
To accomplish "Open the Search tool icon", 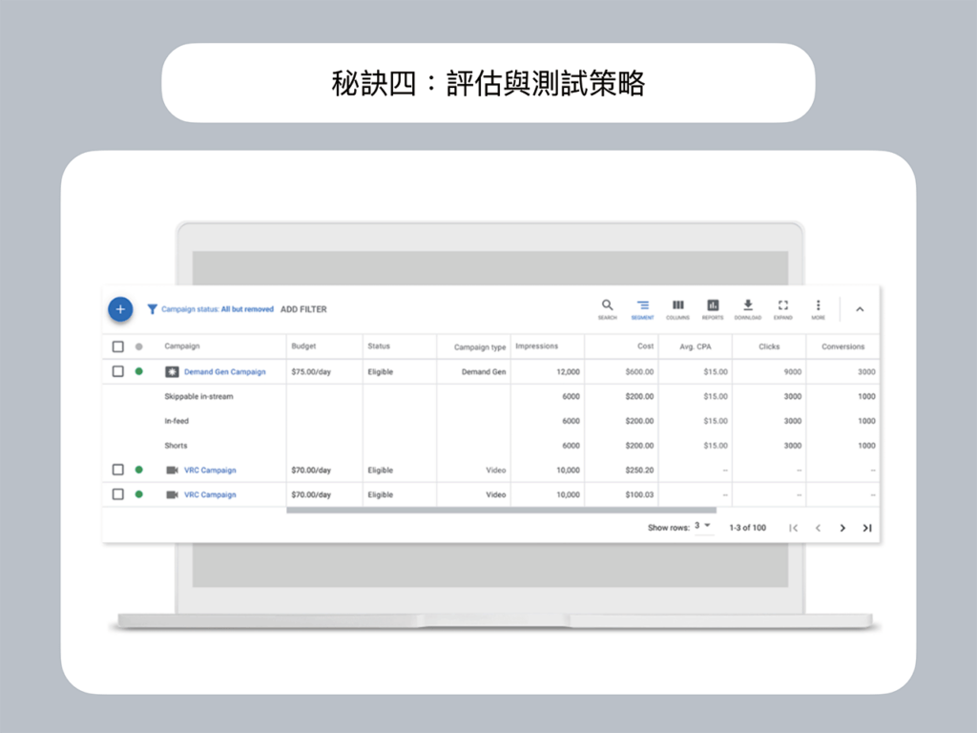I will pos(608,307).
